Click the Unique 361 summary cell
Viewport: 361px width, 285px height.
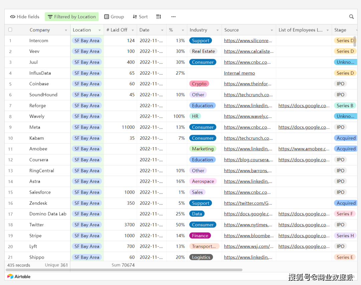56,265
